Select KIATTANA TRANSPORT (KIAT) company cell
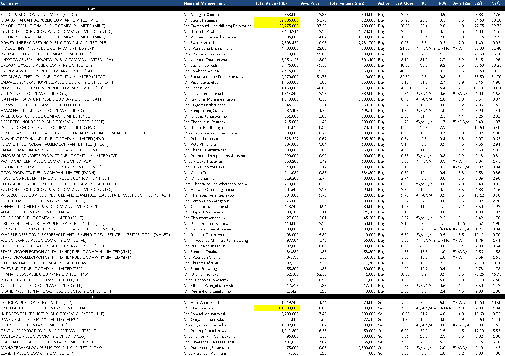 point(51,99)
